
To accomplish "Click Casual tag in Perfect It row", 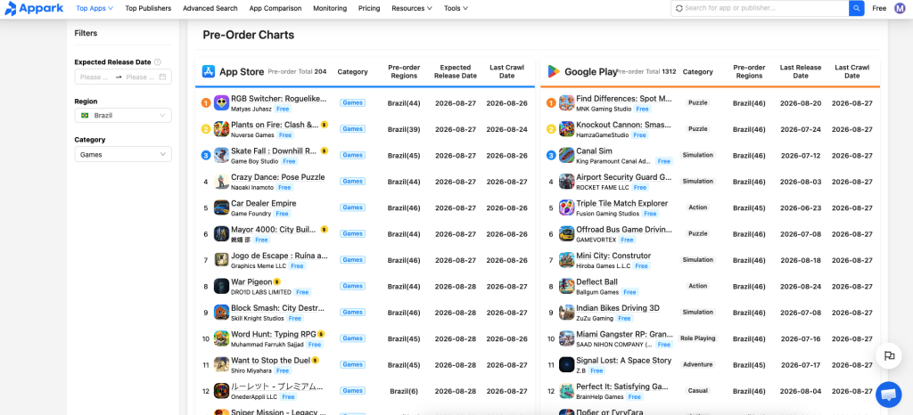I will (697, 391).
